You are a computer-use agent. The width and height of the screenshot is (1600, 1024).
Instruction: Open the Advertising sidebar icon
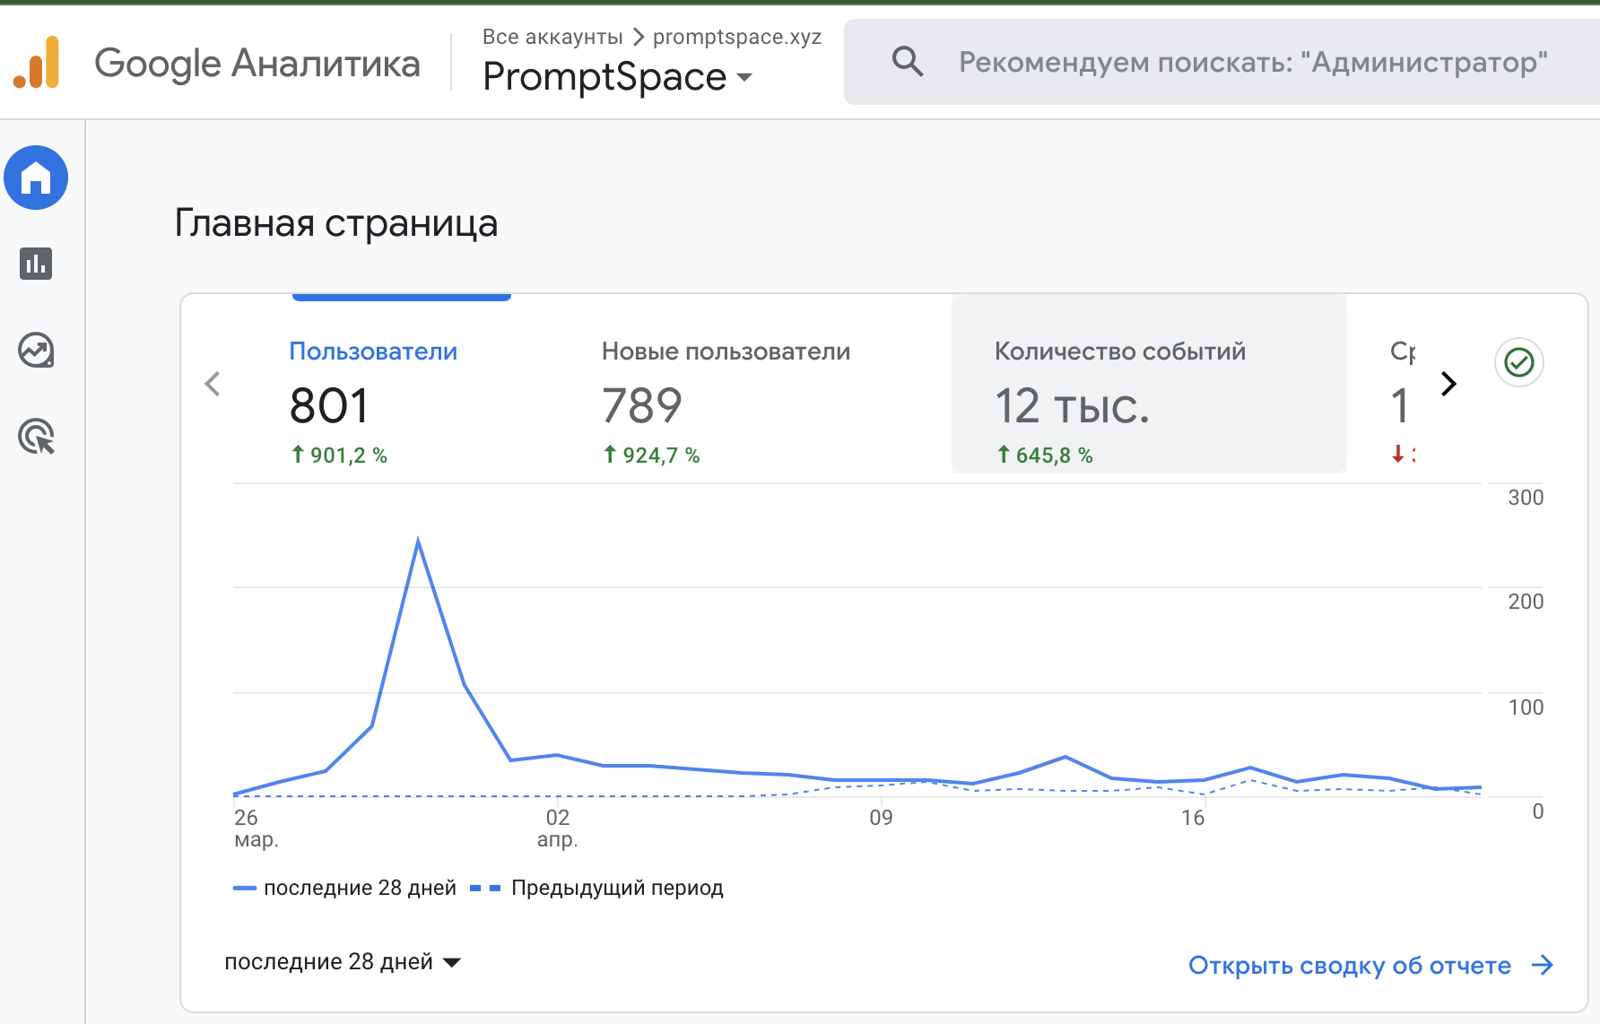36,437
